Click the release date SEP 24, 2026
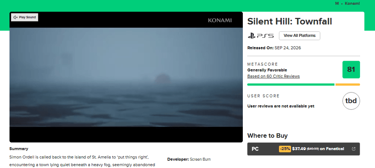 (288, 48)
